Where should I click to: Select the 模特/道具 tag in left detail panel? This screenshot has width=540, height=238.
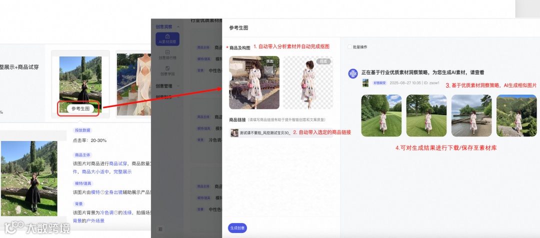coord(83,183)
